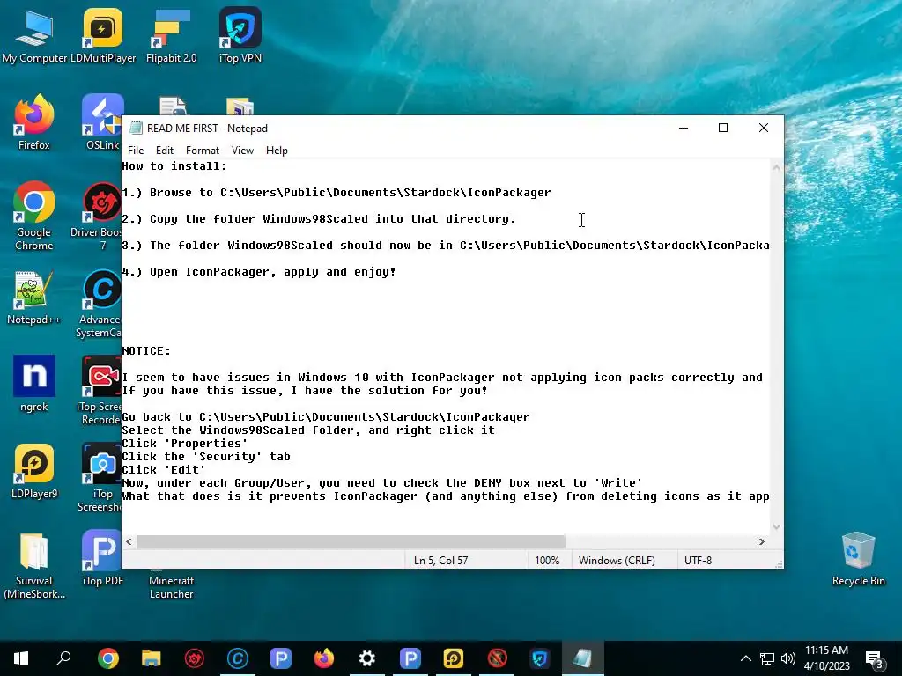Select the iTop Screenshot desktop icon
Image resolution: width=902 pixels, height=676 pixels.
point(100,478)
